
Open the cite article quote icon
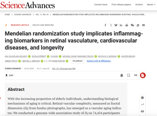pyautogui.click(x=136, y=75)
